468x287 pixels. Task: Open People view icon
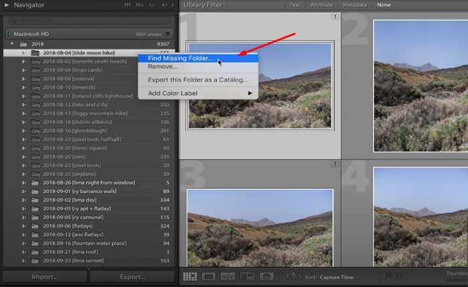click(267, 277)
